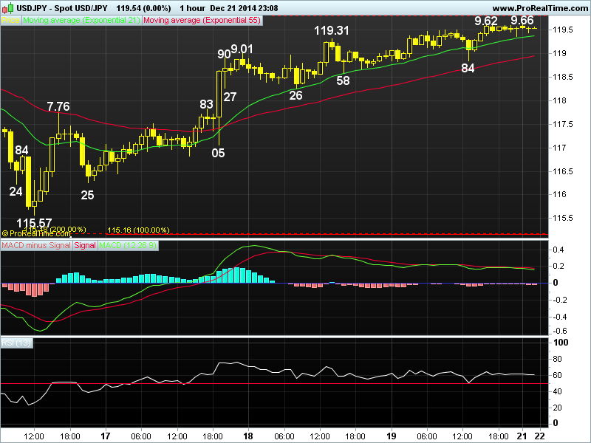Click the 19 date marker on the time axis
The height and width of the screenshot is (443, 591).
392,436
